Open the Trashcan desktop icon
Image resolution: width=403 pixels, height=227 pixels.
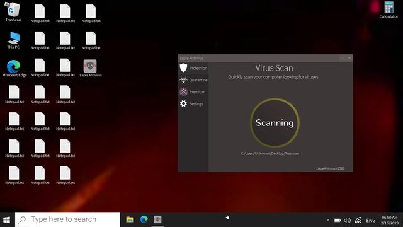(13, 12)
